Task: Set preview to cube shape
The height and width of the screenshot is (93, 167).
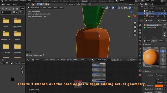Action: 163,53
